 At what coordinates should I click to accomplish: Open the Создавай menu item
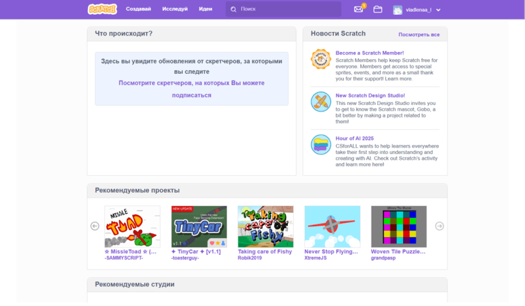[x=138, y=9]
